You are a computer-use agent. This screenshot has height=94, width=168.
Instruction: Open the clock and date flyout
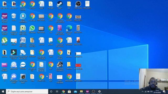coord(157,92)
